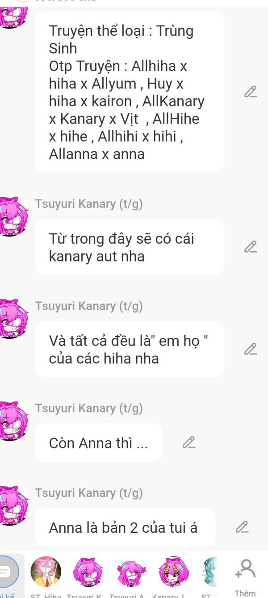The image size is (268, 598).
Task: Open avatar beside 'Còn Anna thì ...' message
Action: coord(13,421)
